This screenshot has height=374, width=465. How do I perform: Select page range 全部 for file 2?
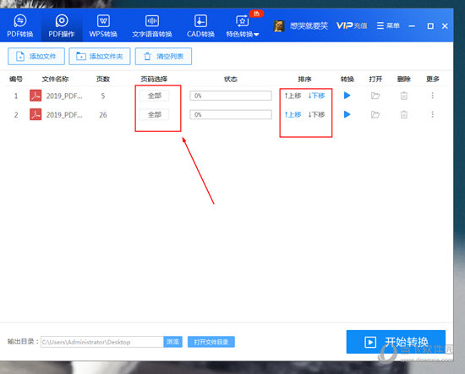coord(154,114)
